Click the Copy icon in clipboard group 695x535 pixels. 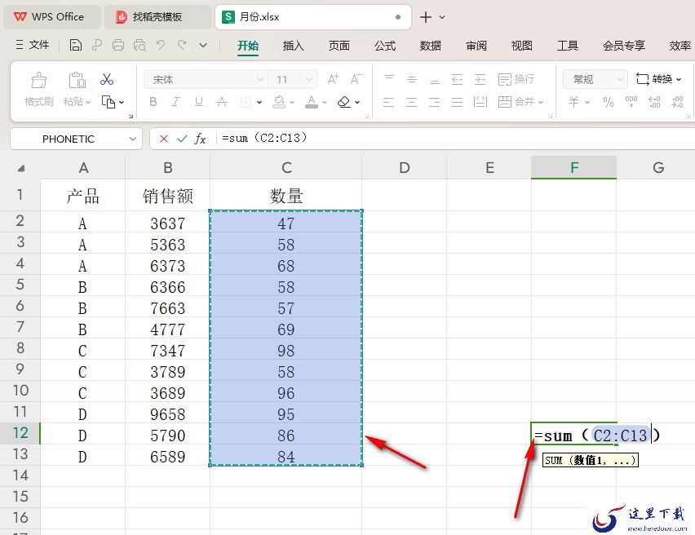(108, 102)
